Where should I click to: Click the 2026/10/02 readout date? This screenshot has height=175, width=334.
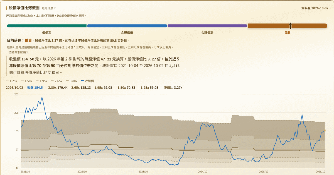coord(14,88)
